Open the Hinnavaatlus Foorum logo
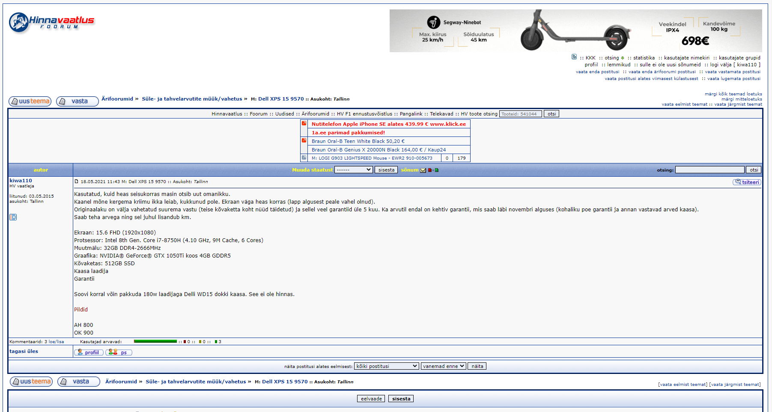 51,22
